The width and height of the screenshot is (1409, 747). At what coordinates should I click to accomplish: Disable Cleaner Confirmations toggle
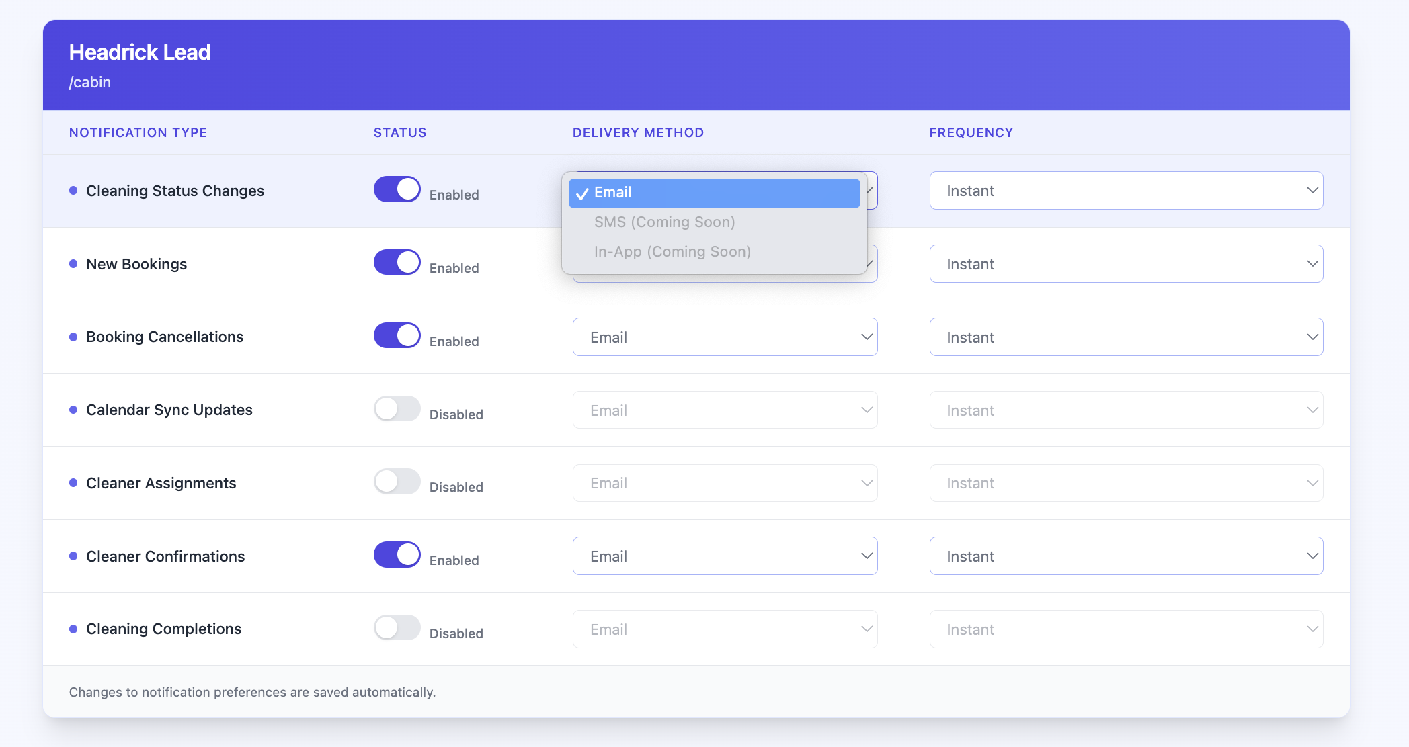(397, 555)
